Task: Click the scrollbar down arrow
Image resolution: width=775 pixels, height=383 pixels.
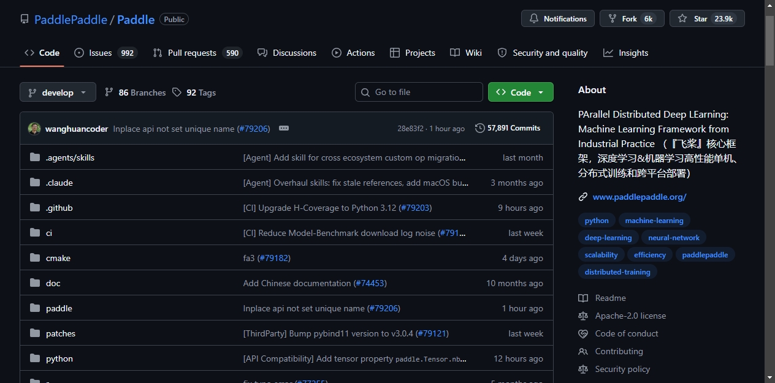Action: (x=770, y=377)
